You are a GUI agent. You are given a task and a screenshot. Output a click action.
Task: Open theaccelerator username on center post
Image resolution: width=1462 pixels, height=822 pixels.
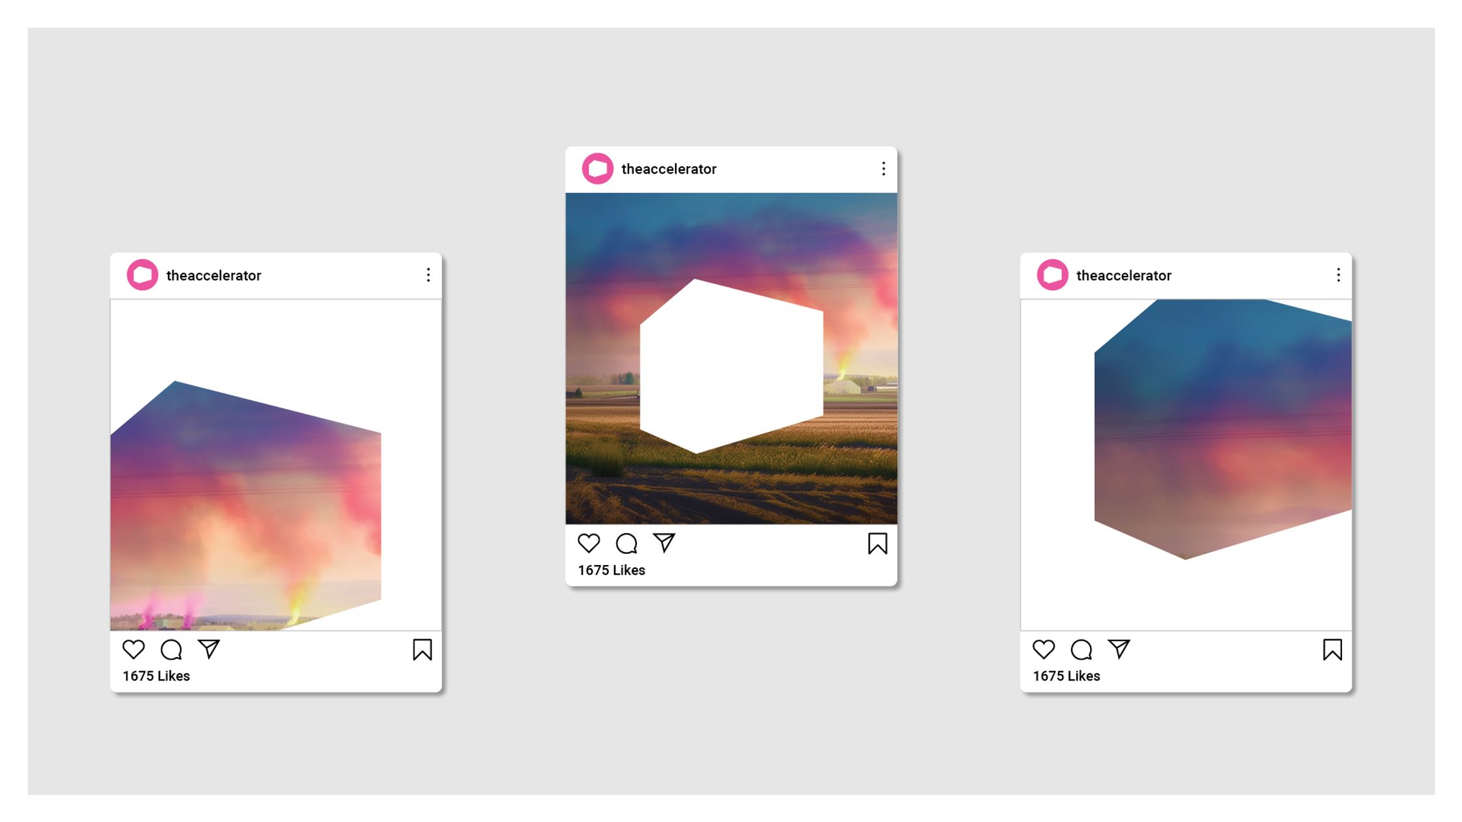point(669,169)
